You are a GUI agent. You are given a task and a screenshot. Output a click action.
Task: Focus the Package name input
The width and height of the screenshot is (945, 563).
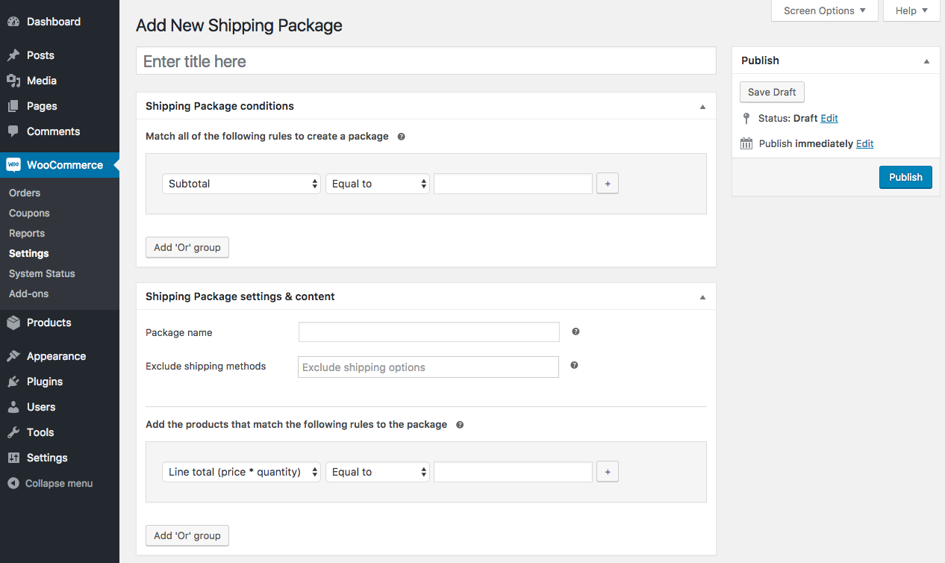coord(429,332)
